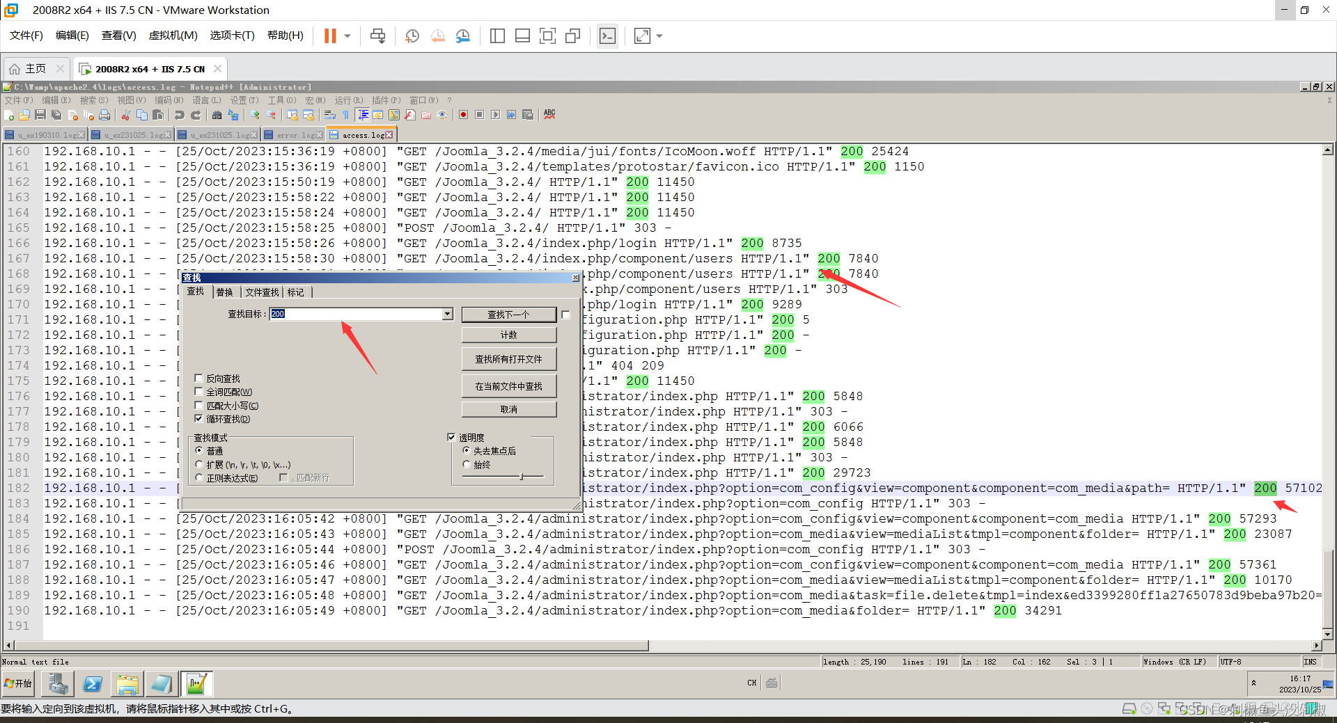Open VMware fullscreen options dropdown arrow

(x=659, y=36)
